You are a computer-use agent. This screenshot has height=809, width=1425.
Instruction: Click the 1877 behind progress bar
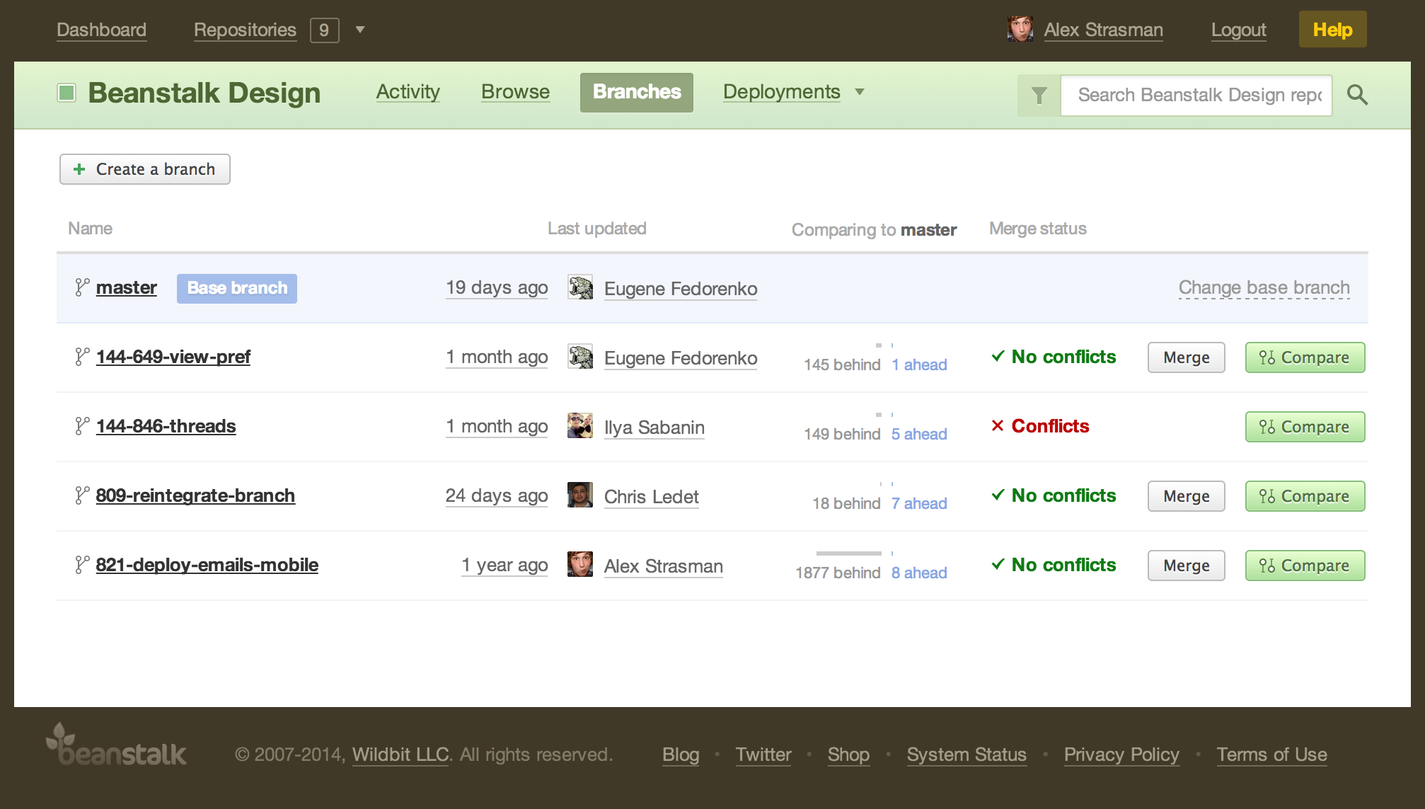point(849,553)
